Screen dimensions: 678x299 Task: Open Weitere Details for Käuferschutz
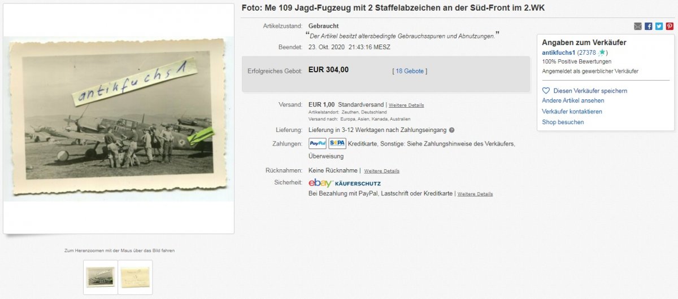tap(475, 194)
